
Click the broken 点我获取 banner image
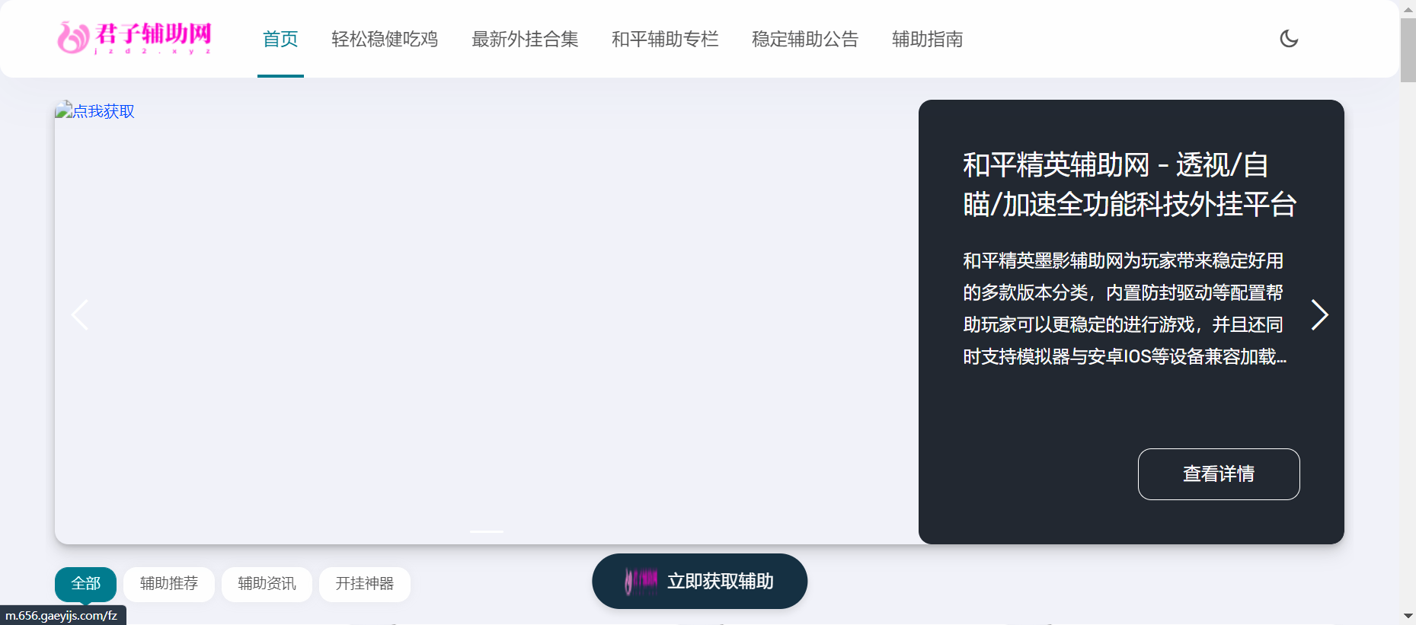[x=95, y=111]
